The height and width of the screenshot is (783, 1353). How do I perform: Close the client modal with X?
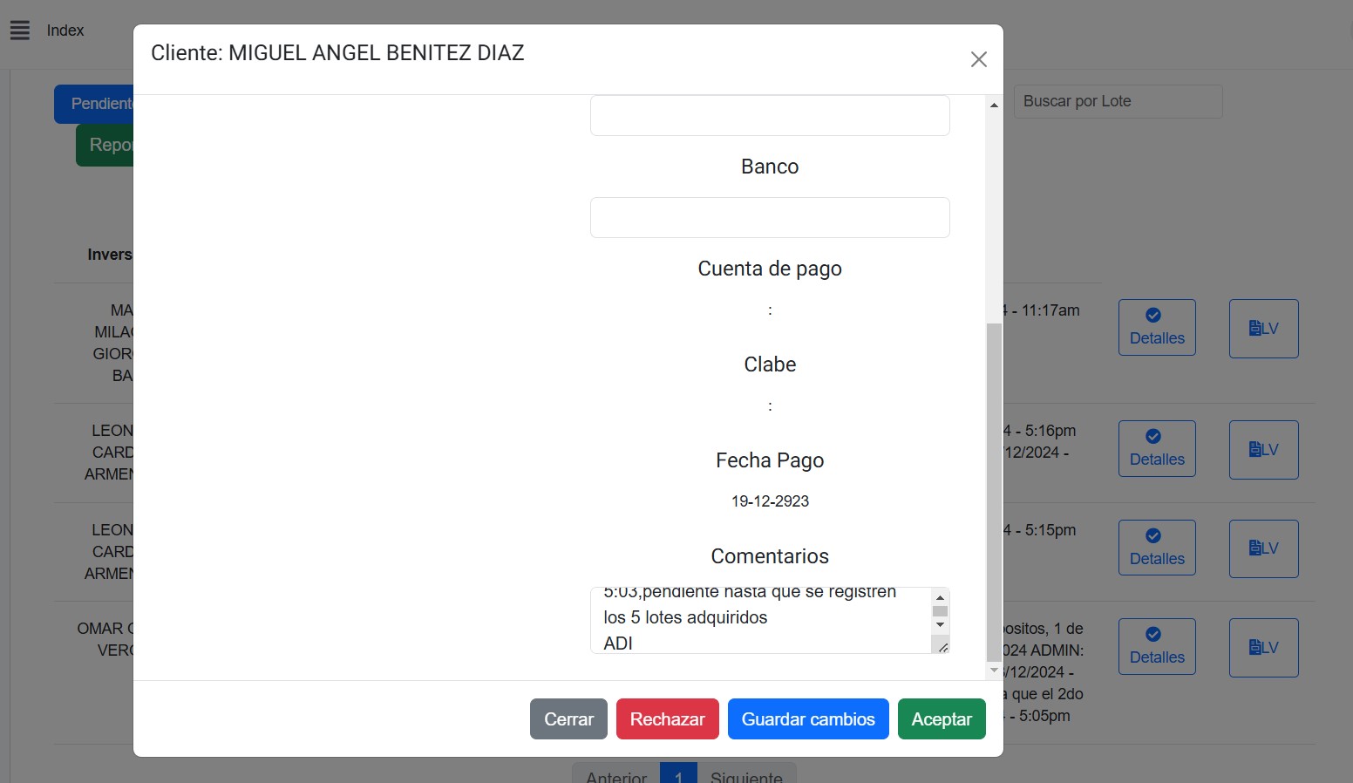[x=978, y=59]
